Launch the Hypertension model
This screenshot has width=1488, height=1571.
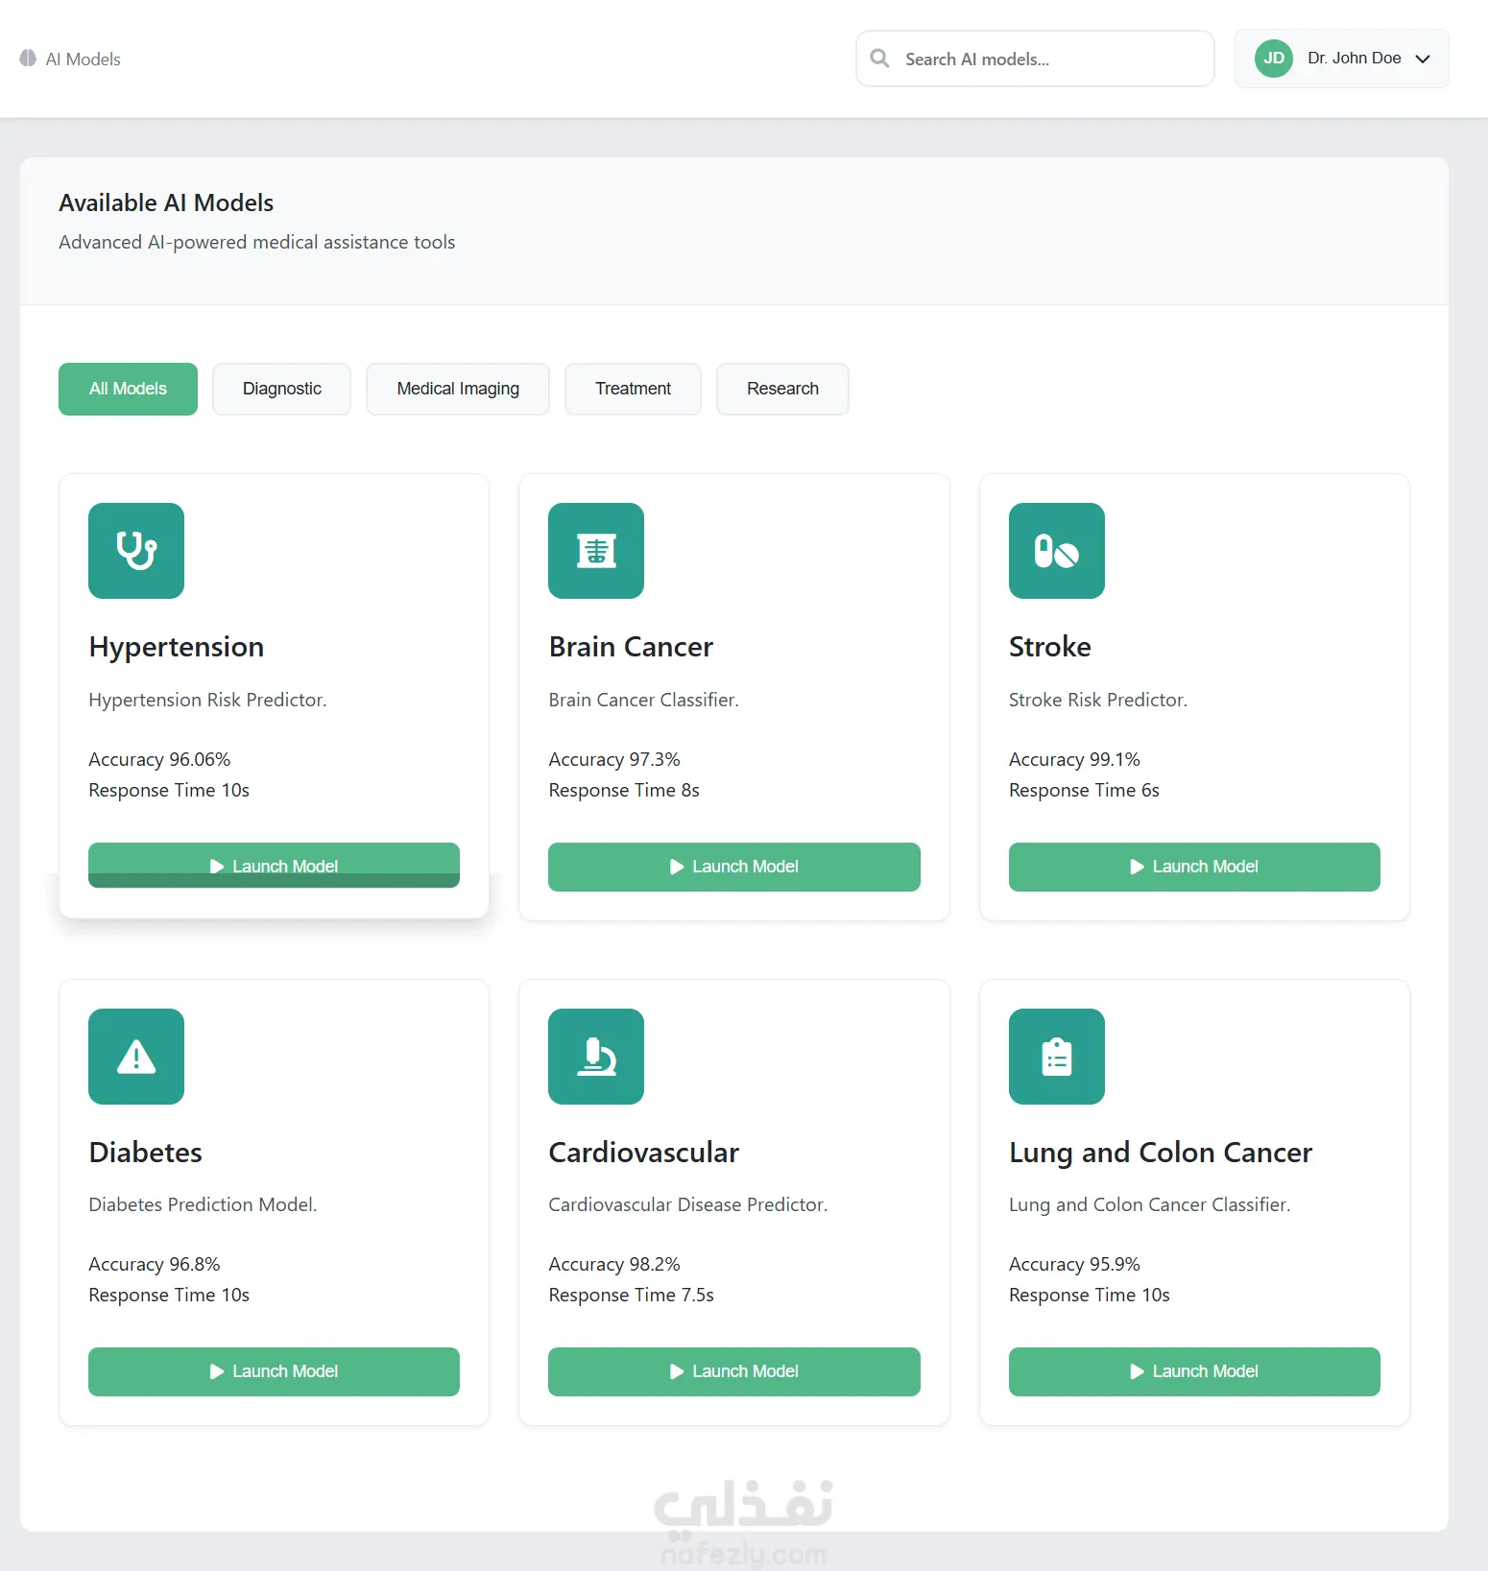(274, 866)
